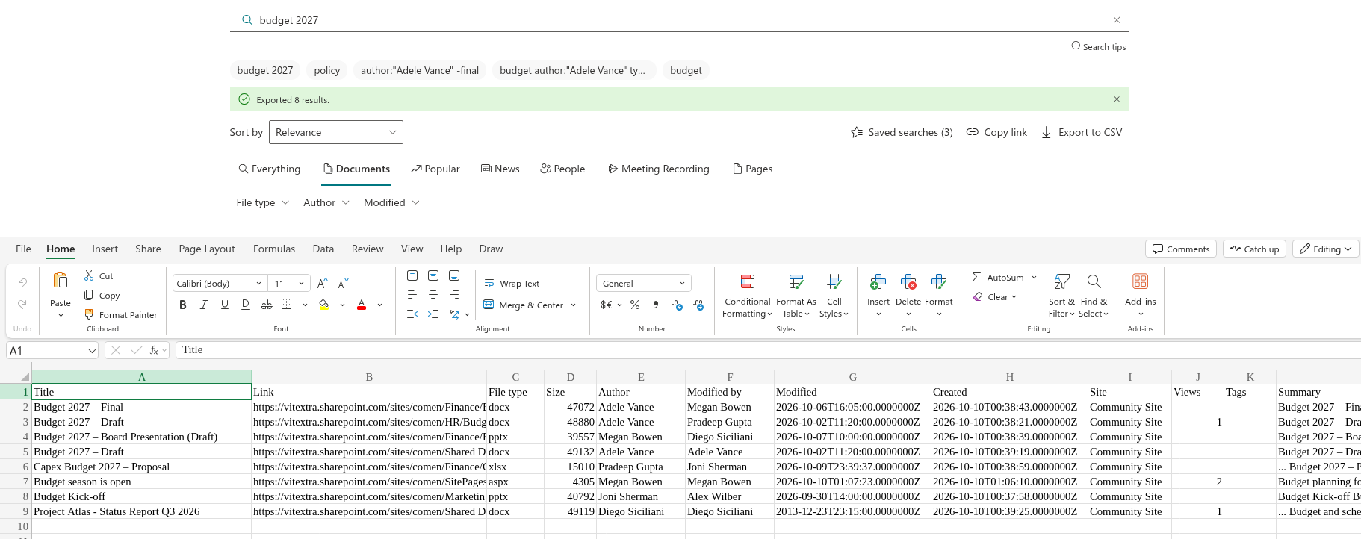
Task: Open the Sort by Relevance dropdown
Action: (336, 132)
